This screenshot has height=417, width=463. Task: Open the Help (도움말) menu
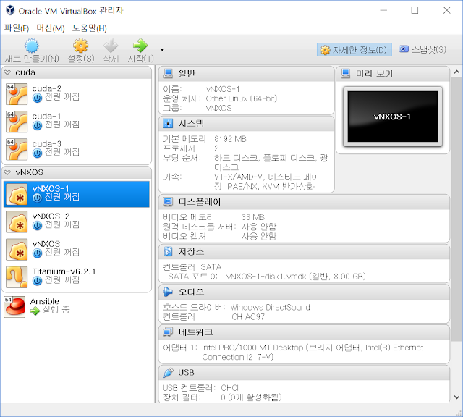tap(90, 28)
